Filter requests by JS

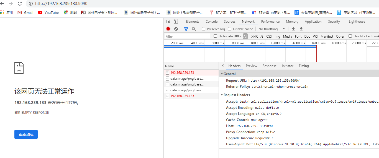point(262,36)
